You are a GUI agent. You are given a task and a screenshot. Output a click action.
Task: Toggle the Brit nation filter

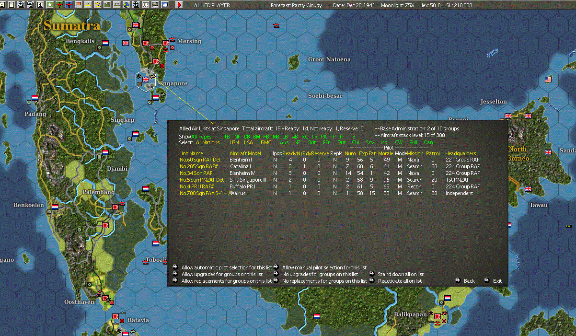312,142
